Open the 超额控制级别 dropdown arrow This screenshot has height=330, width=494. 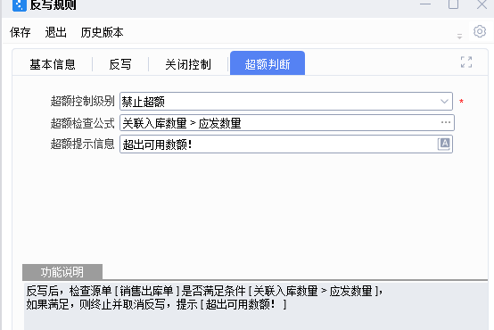coord(444,102)
